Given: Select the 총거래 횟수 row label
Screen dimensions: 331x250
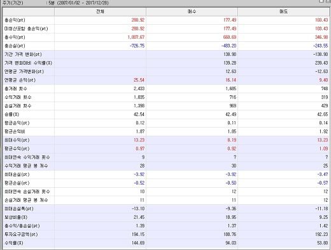Looking at the screenshot, I should pos(16,89).
